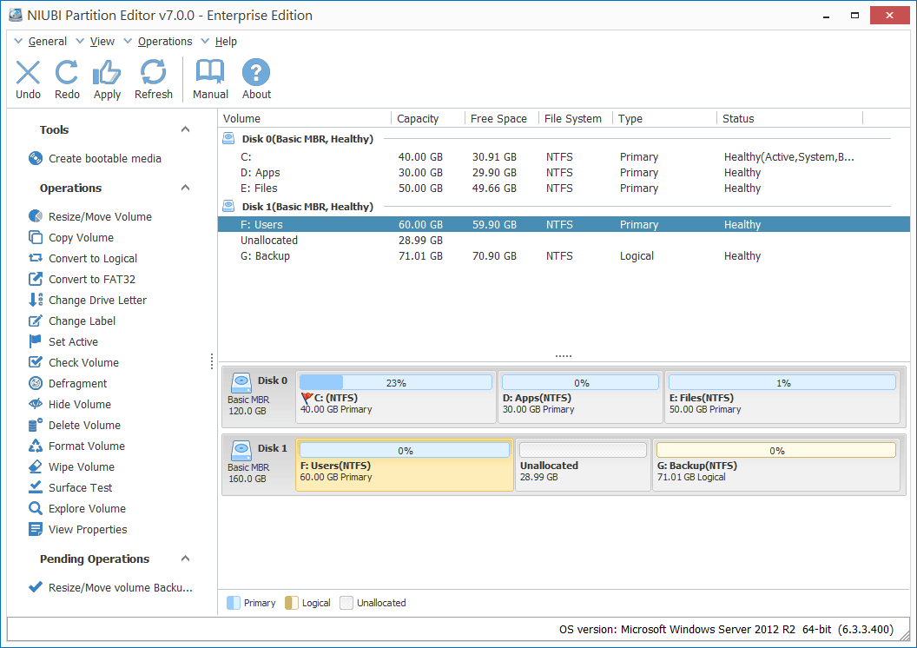Open the General menu
The width and height of the screenshot is (917, 648).
(48, 42)
